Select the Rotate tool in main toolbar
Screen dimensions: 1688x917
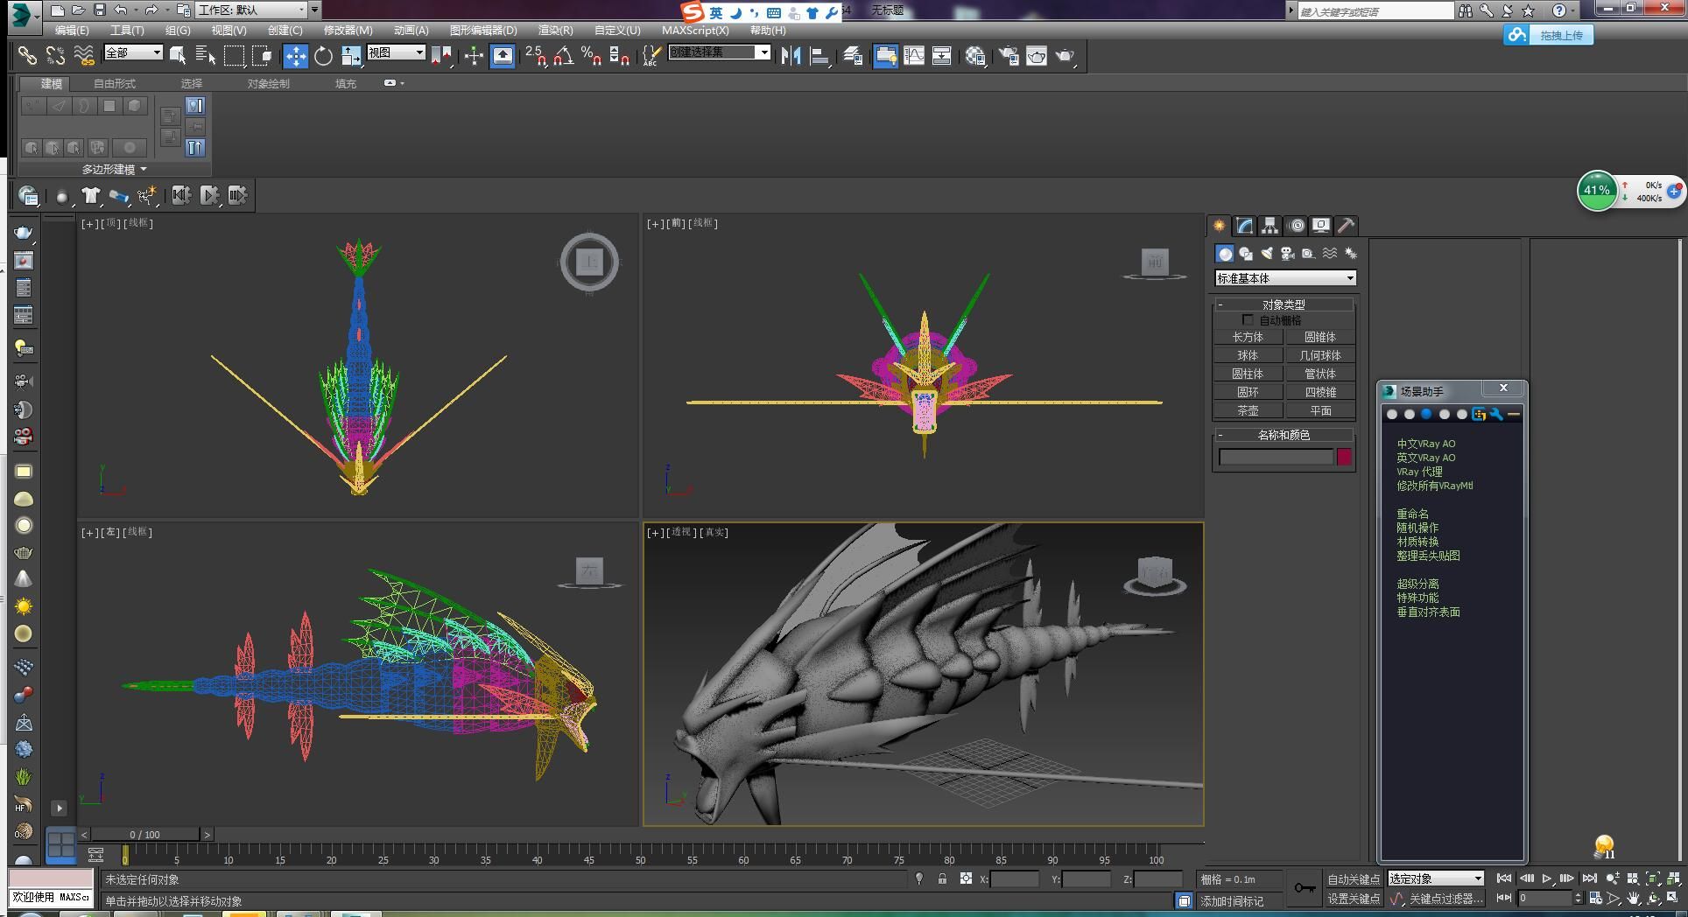click(323, 56)
